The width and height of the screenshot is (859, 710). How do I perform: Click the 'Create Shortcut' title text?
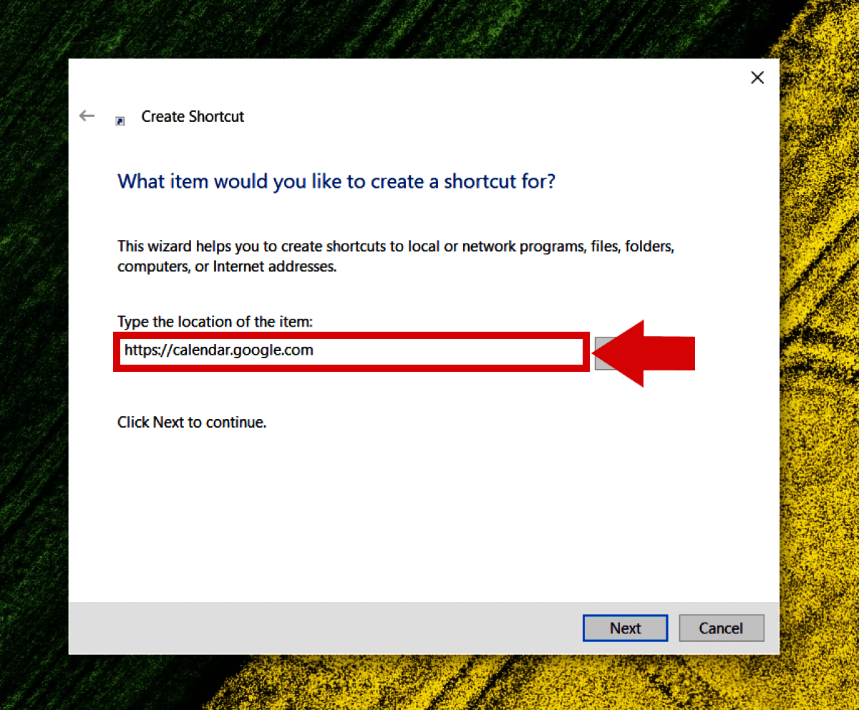193,117
